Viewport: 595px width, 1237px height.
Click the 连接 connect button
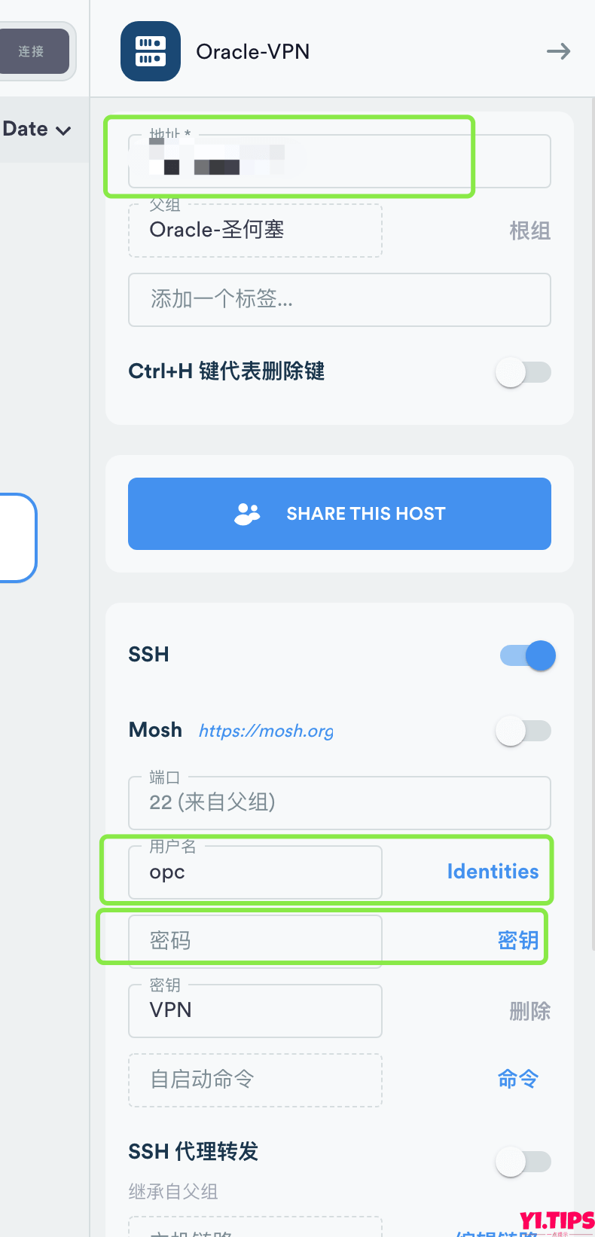coord(32,51)
